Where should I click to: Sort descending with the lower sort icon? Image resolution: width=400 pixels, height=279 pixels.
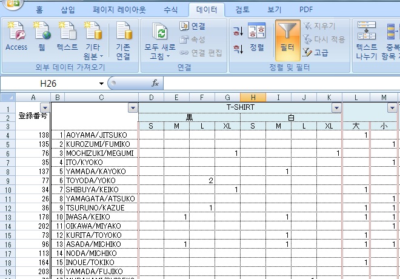pyautogui.click(x=238, y=47)
